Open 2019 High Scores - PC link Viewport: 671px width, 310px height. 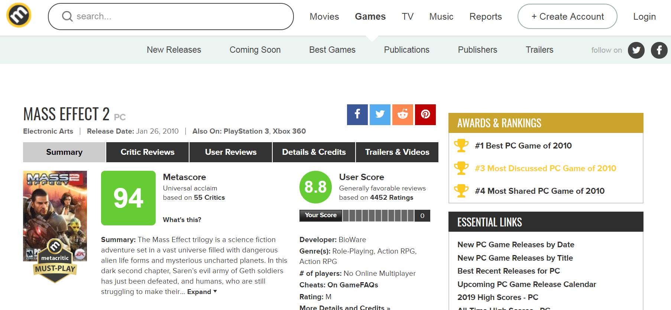click(x=498, y=297)
